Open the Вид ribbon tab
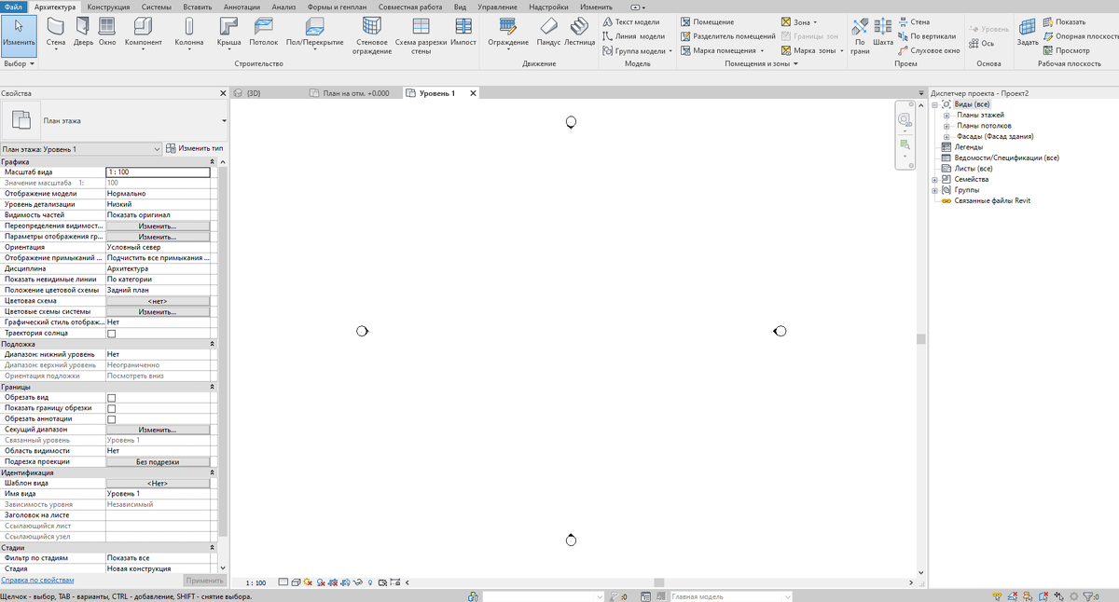Image resolution: width=1119 pixels, height=602 pixels. point(460,7)
